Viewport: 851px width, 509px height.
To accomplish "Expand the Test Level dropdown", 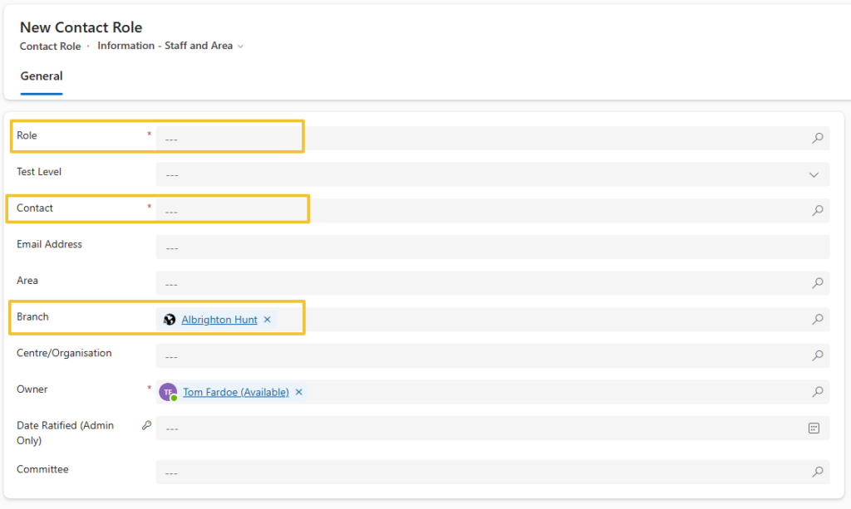I will [814, 175].
